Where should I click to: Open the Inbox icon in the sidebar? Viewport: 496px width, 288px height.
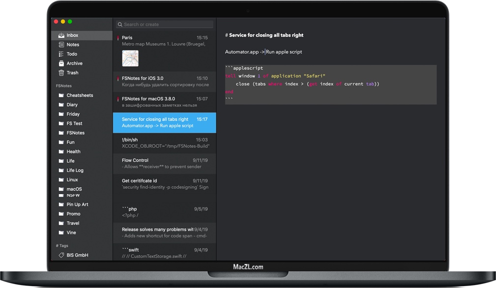61,35
